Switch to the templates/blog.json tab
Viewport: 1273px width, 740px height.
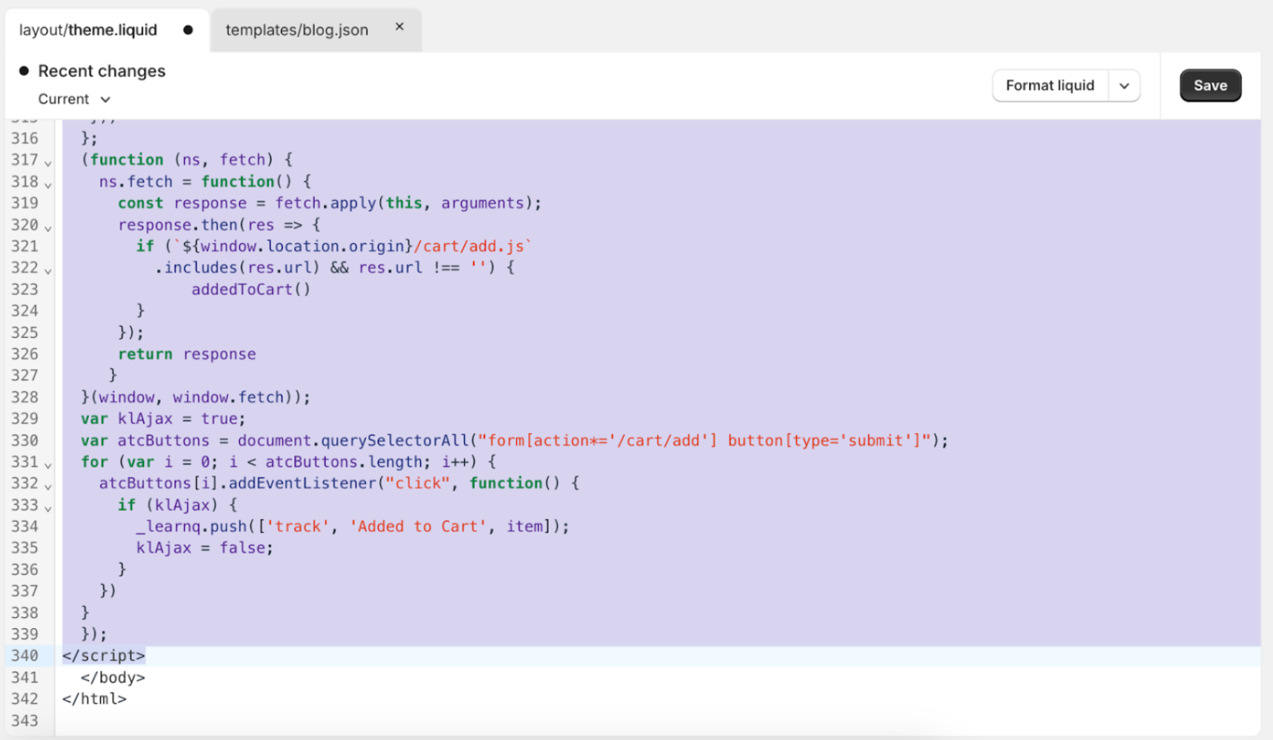297,30
